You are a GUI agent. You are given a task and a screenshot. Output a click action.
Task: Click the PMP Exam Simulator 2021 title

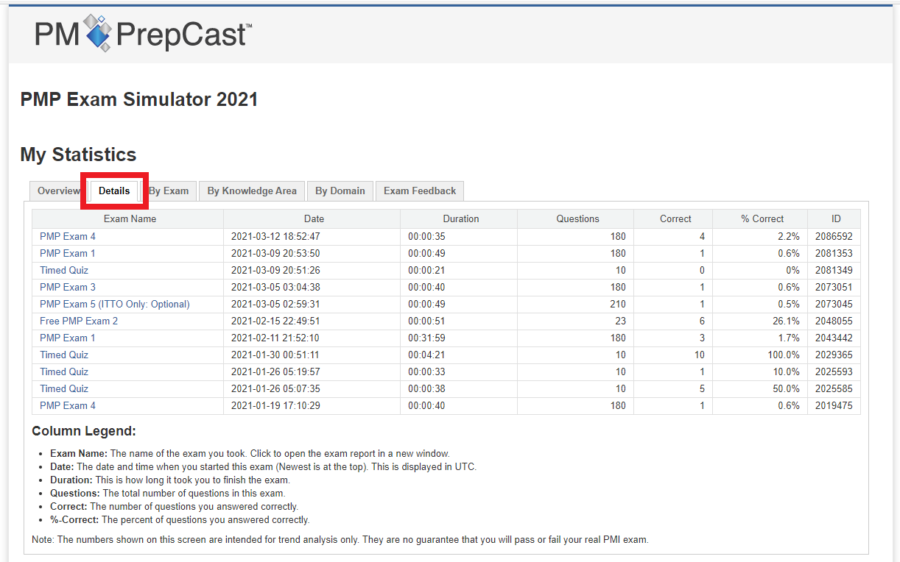139,99
